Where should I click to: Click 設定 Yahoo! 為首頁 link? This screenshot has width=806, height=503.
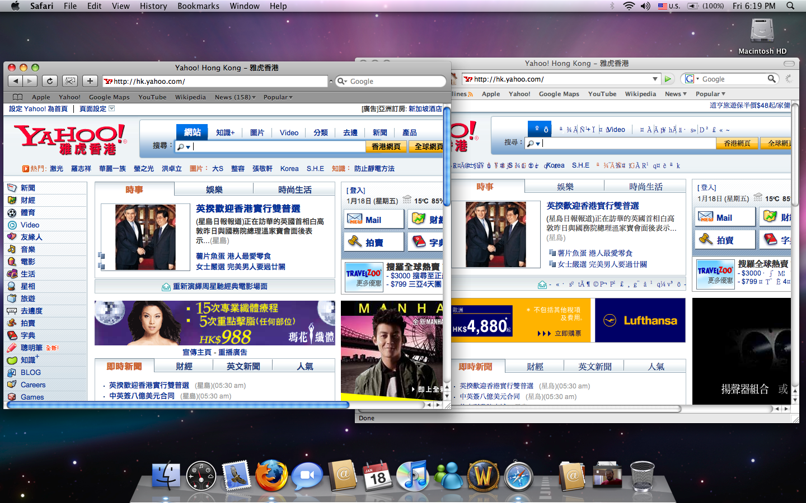pyautogui.click(x=38, y=109)
